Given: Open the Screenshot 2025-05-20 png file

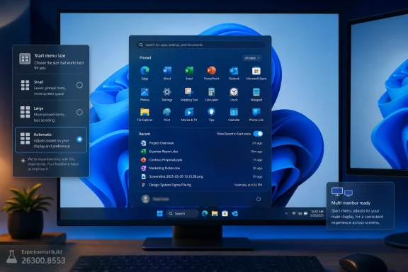Looking at the screenshot, I should [201, 176].
